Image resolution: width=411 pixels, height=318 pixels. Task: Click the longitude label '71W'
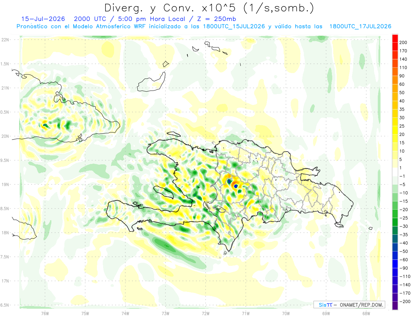coord(246,313)
